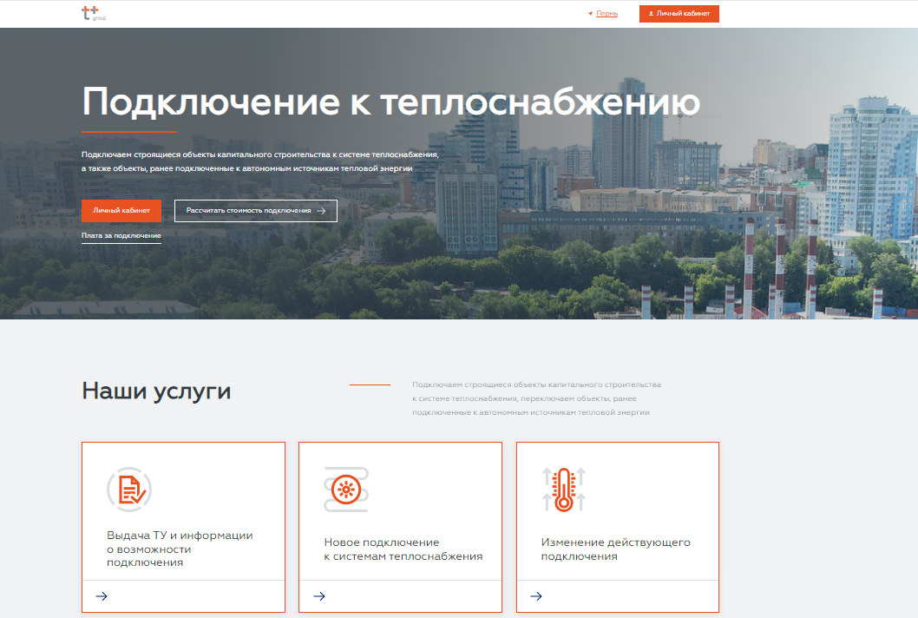Image resolution: width=918 pixels, height=618 pixels.
Task: Select the document-with-checkmark service icon
Action: tap(128, 488)
